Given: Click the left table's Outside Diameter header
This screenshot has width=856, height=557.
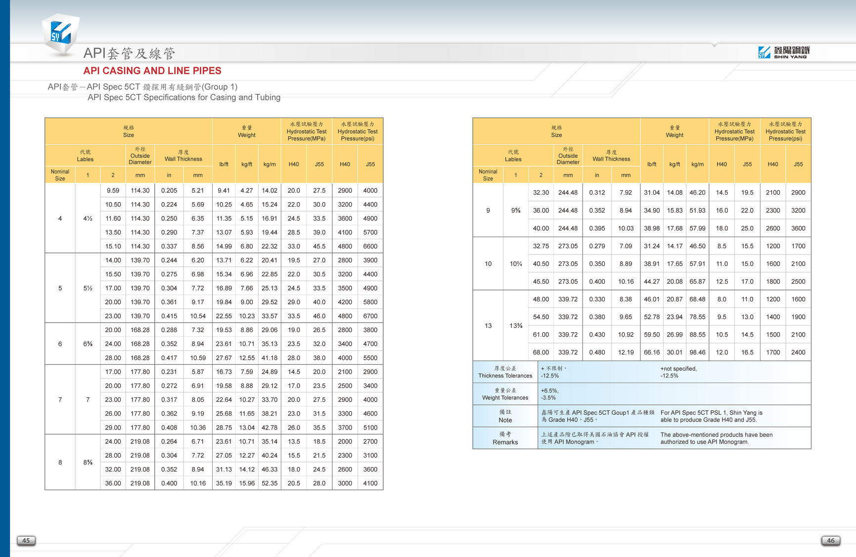Looking at the screenshot, I should click(x=140, y=156).
